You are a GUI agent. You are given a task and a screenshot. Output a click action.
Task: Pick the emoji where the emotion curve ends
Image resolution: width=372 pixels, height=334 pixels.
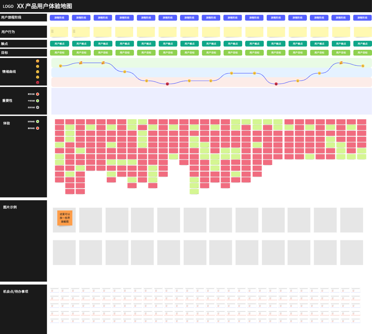363,66
